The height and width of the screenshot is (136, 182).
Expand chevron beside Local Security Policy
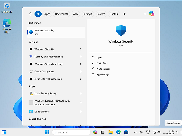coord(81,93)
